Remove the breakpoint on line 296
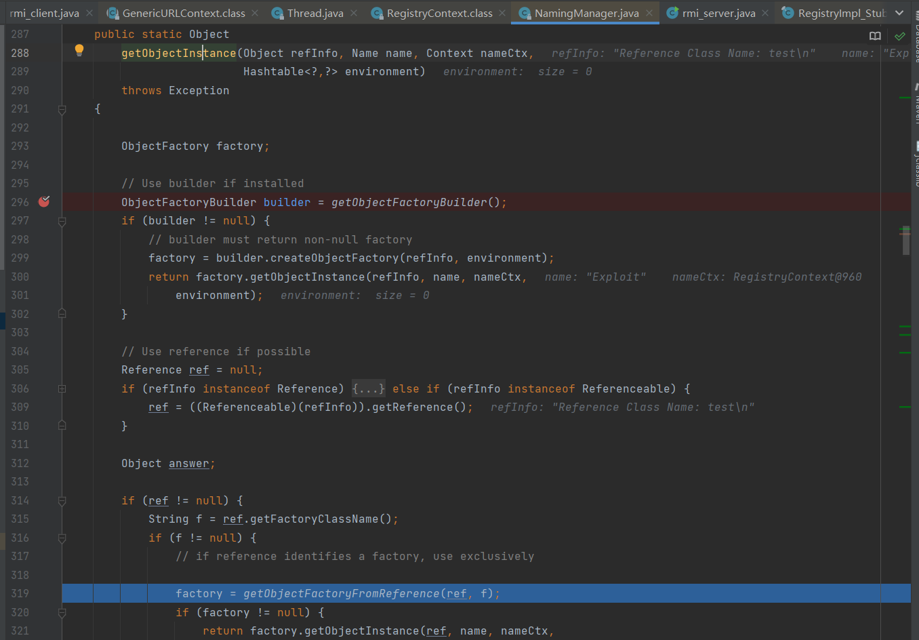 pyautogui.click(x=44, y=201)
